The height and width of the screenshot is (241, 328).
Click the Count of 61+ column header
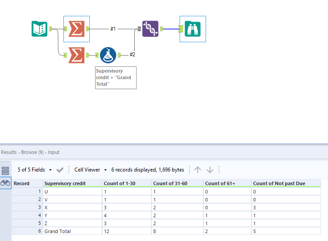[x=219, y=183]
